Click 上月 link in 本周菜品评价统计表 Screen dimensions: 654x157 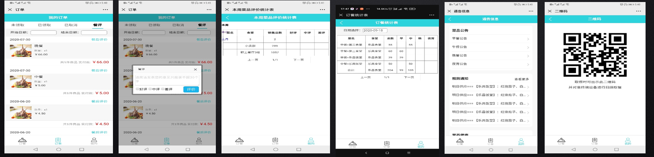(x=225, y=39)
